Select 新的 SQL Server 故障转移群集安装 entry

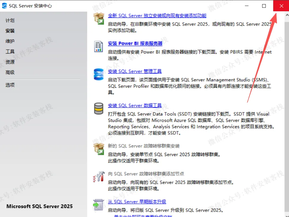click(x=144, y=146)
